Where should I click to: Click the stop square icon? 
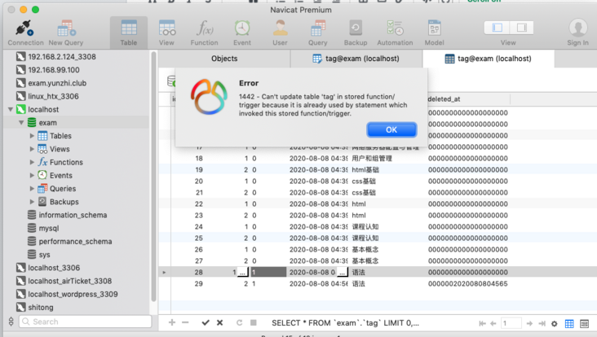(x=253, y=322)
